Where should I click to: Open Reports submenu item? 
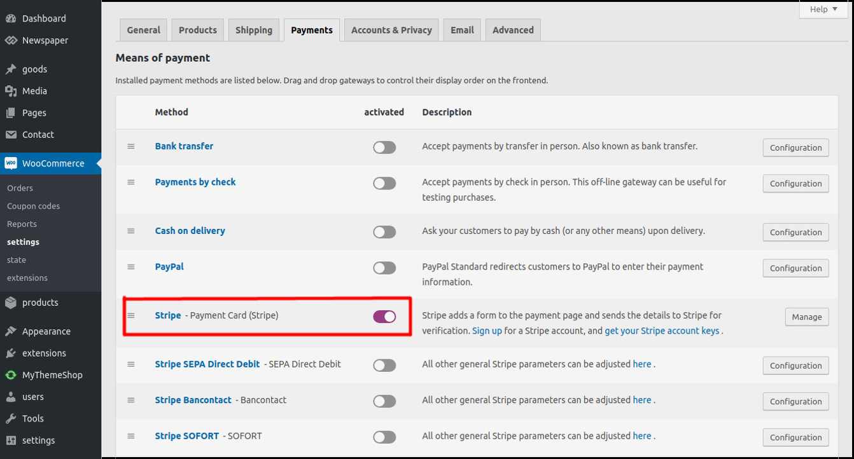[22, 224]
